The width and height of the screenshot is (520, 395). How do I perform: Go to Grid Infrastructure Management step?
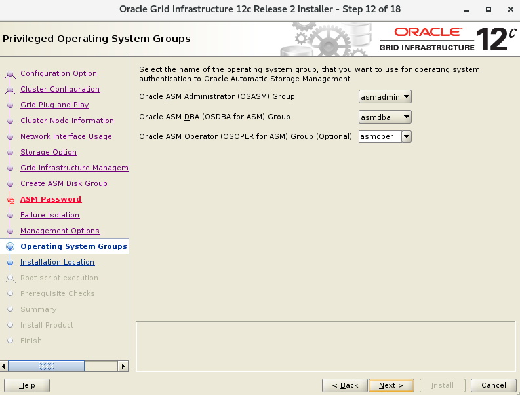pyautogui.click(x=74, y=168)
